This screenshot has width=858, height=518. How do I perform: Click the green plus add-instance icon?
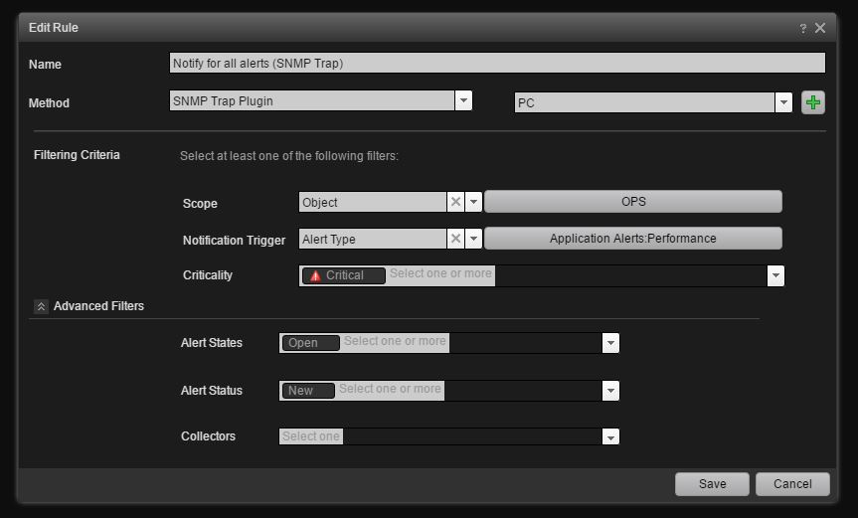tap(812, 102)
